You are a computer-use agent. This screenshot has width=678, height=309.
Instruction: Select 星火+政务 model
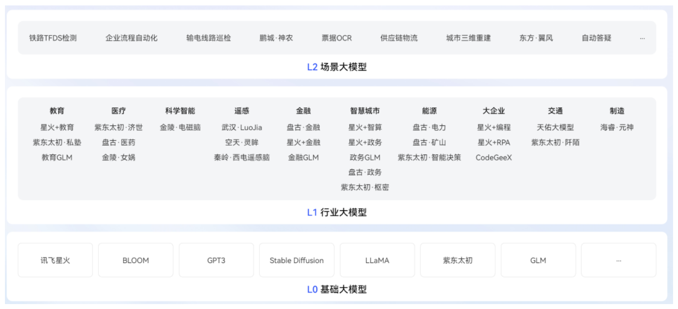tap(365, 143)
